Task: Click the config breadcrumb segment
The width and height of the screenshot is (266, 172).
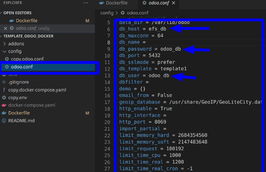Action: (107, 13)
